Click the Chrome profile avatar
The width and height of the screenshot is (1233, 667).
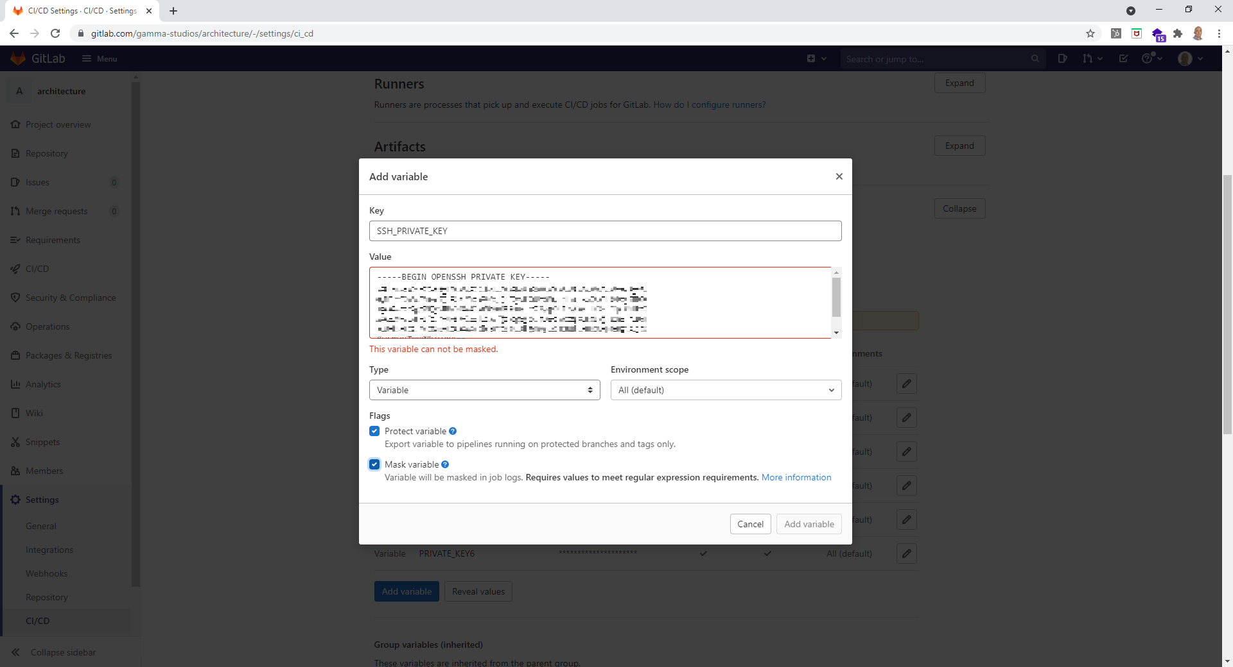click(1198, 33)
